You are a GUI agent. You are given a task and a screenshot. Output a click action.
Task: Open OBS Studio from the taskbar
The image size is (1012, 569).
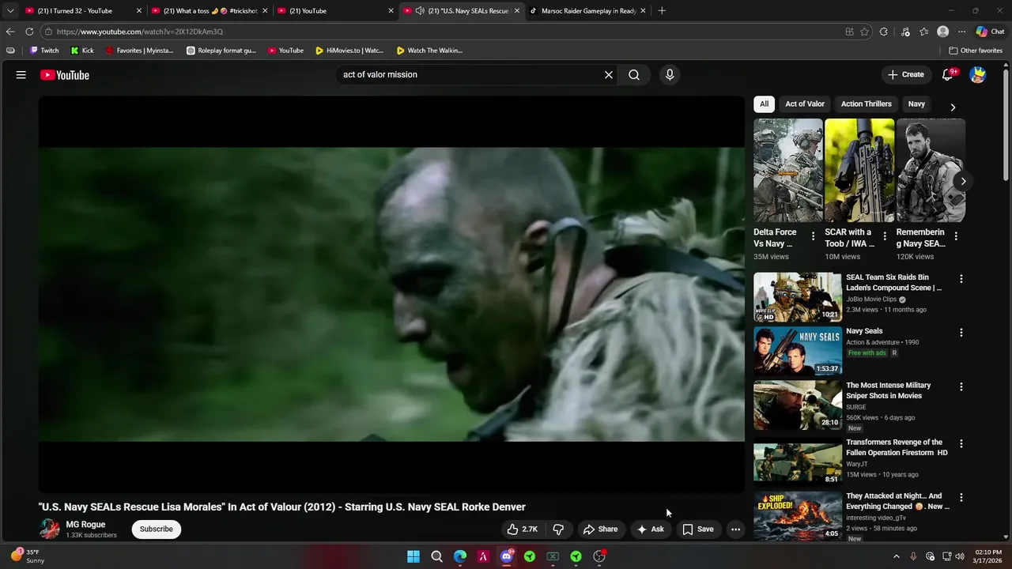click(x=599, y=556)
